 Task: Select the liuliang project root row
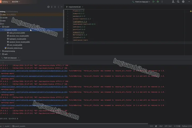tap(31, 12)
